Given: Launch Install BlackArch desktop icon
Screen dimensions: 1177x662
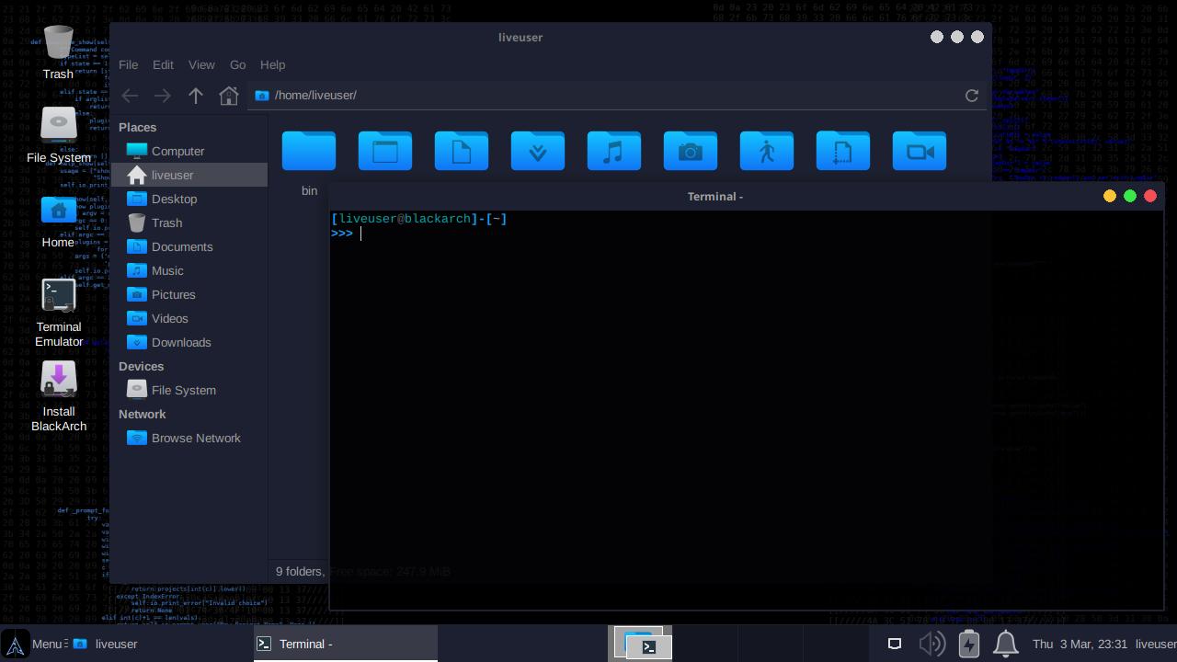Looking at the screenshot, I should tap(58, 397).
